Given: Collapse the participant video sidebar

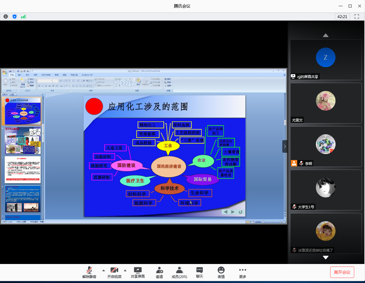Looking at the screenshot, I should 285,146.
